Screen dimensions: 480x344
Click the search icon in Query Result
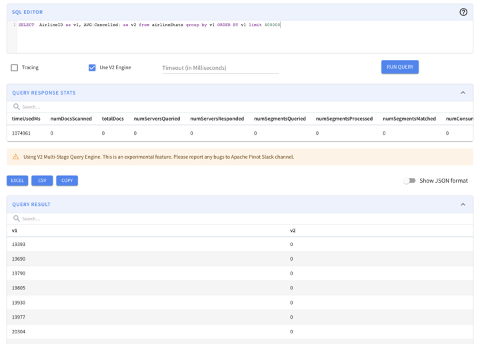(x=17, y=219)
